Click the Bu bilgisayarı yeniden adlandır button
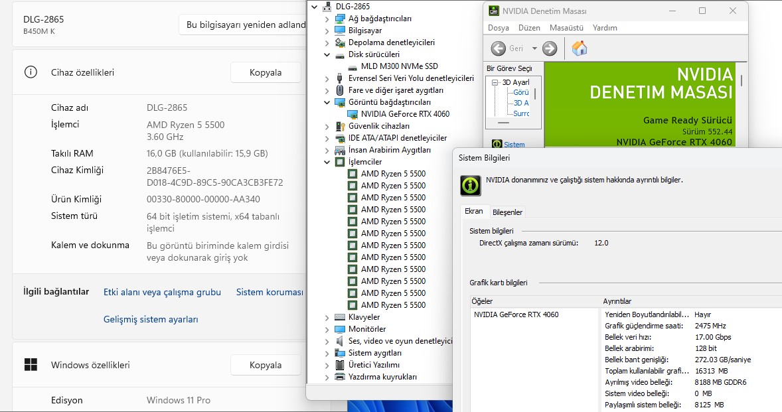The width and height of the screenshot is (782, 412). point(243,25)
